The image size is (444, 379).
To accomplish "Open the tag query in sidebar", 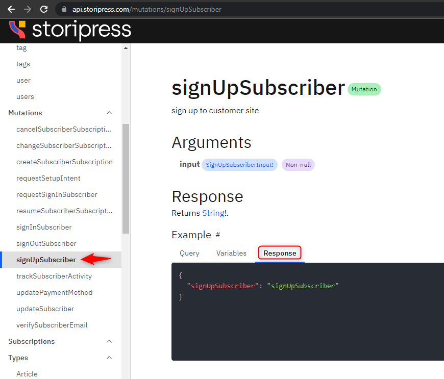I will point(21,48).
